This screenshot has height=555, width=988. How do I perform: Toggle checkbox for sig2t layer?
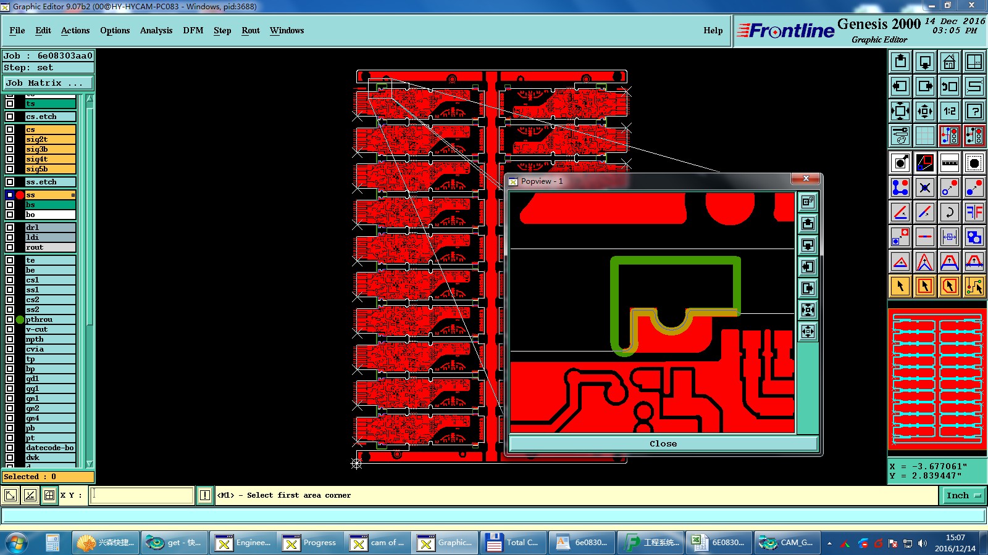coord(10,139)
